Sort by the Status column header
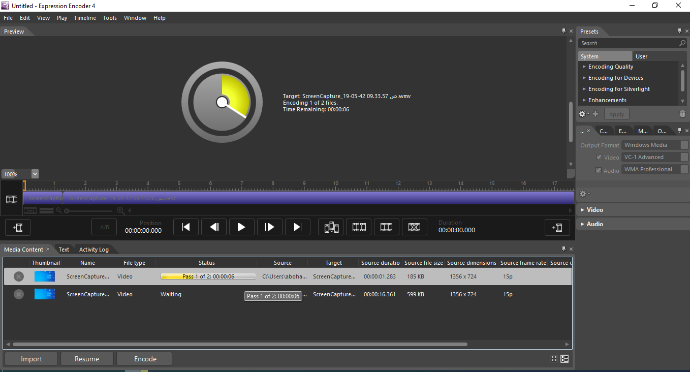 206,263
